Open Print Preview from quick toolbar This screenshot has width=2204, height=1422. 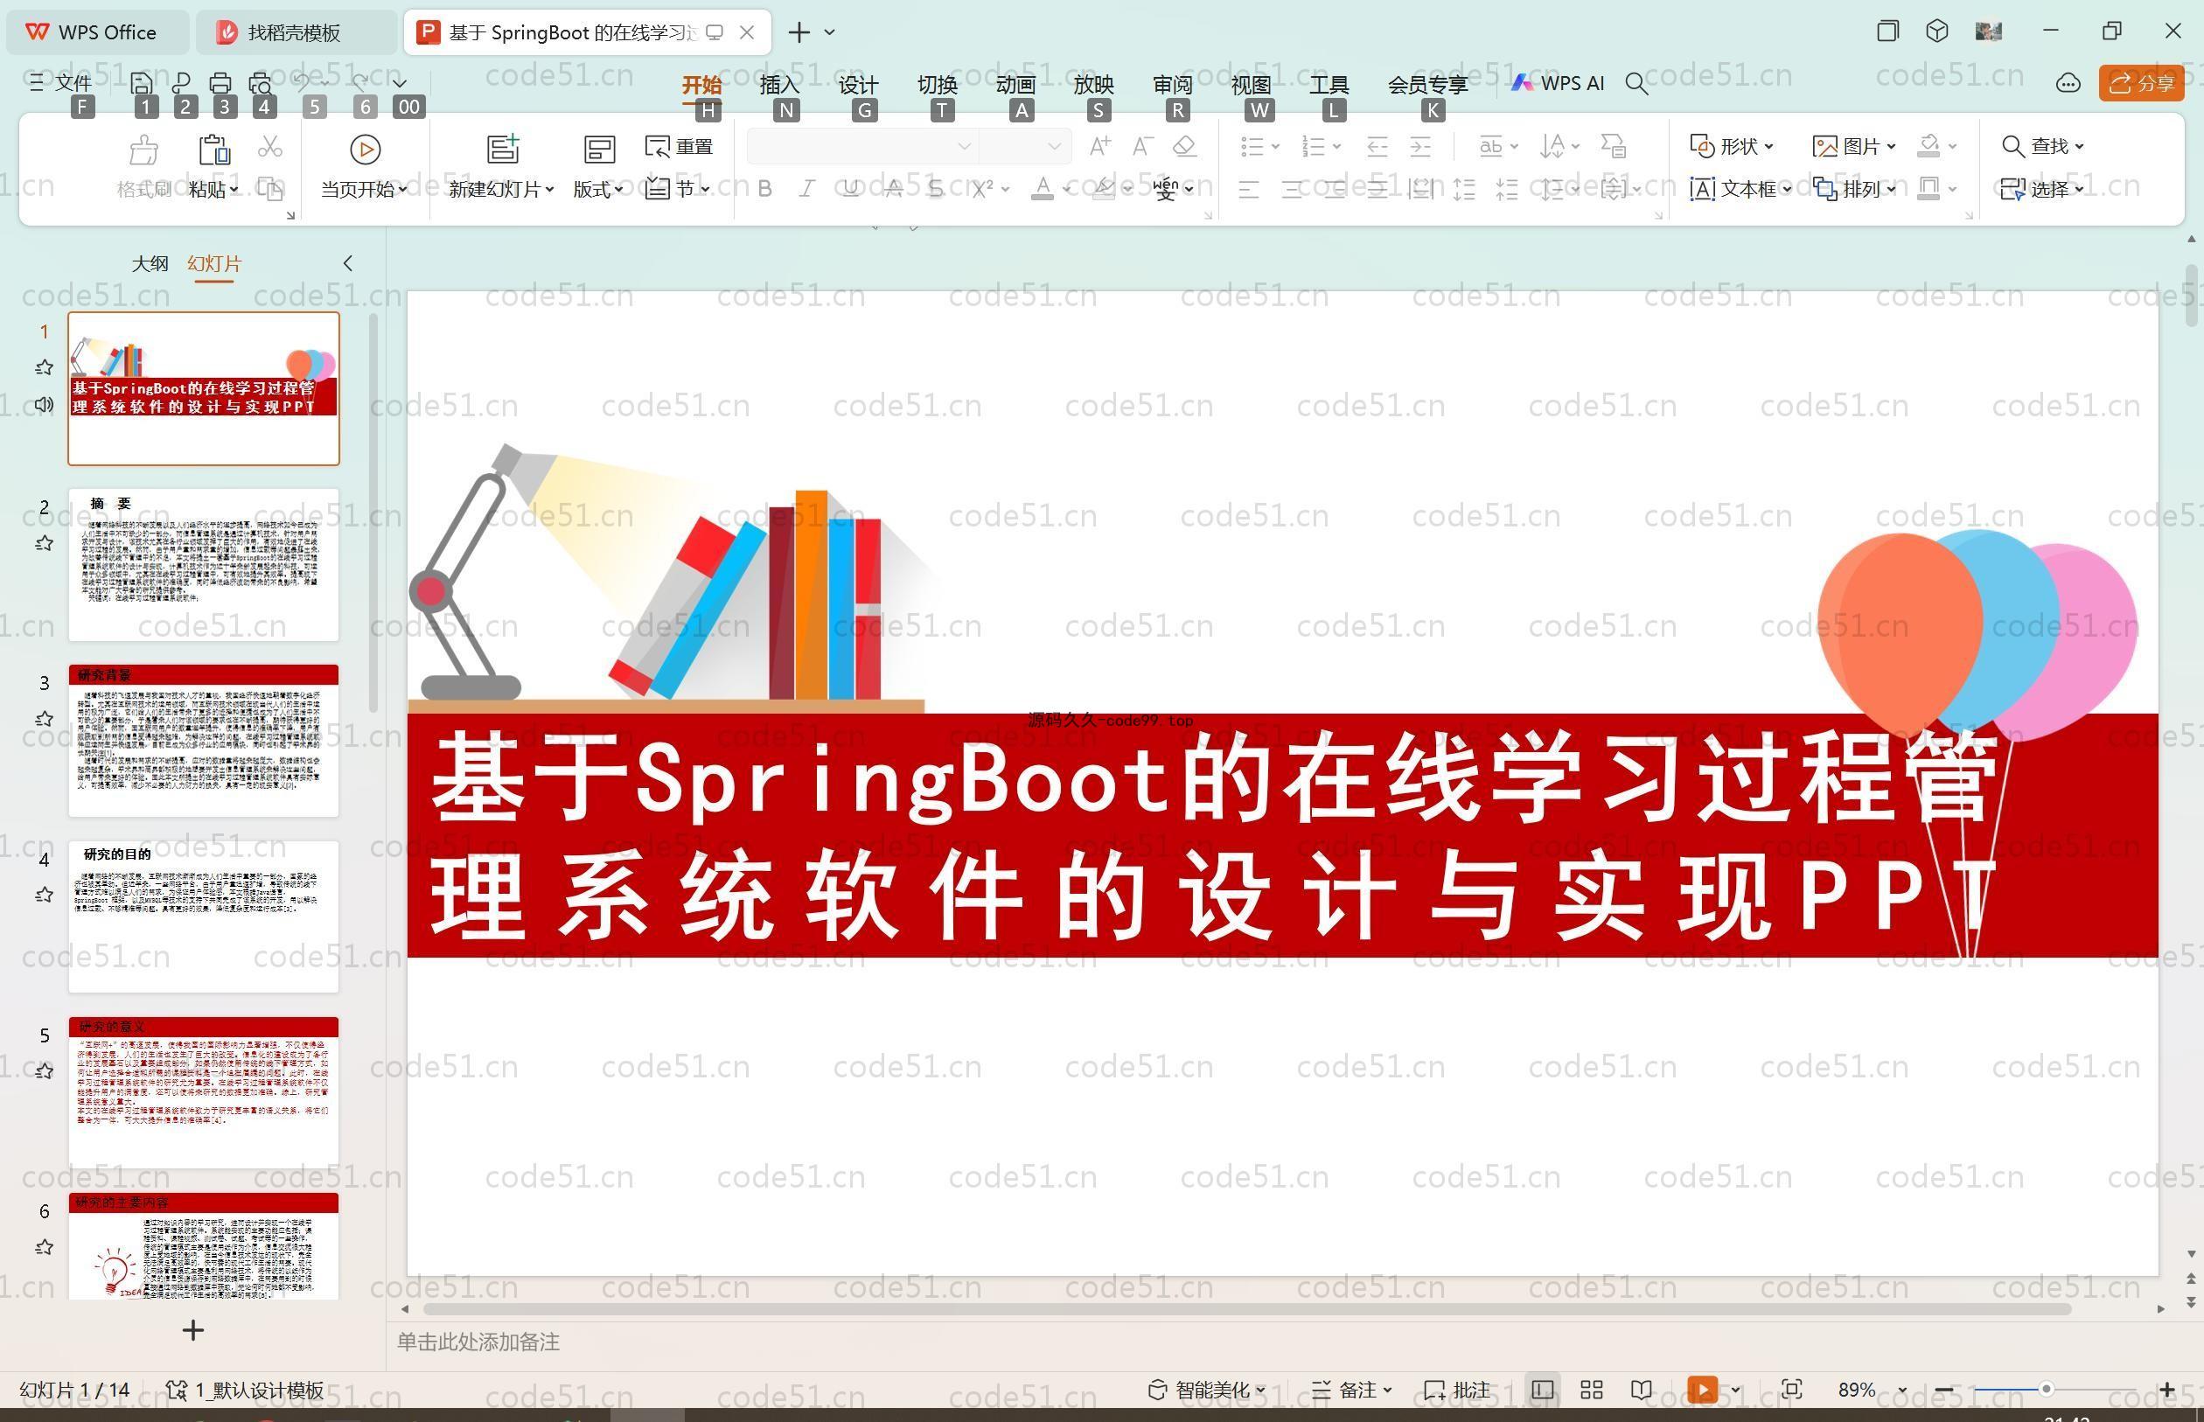click(261, 83)
